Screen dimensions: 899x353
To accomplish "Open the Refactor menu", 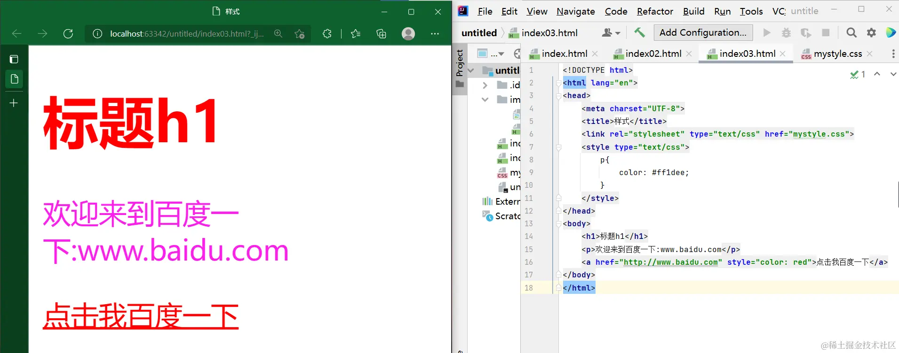I will click(x=655, y=11).
